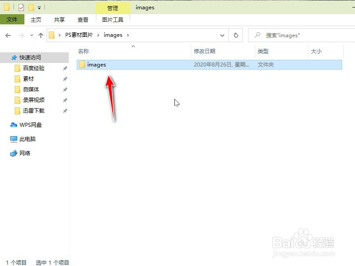The image size is (355, 266).
Task: Click the 迅雷下载 folder icon in sidebar
Action: coord(17,110)
